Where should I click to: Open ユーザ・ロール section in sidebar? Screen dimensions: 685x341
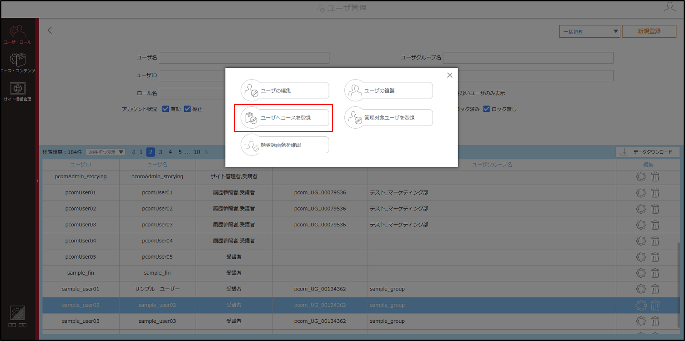(x=18, y=35)
